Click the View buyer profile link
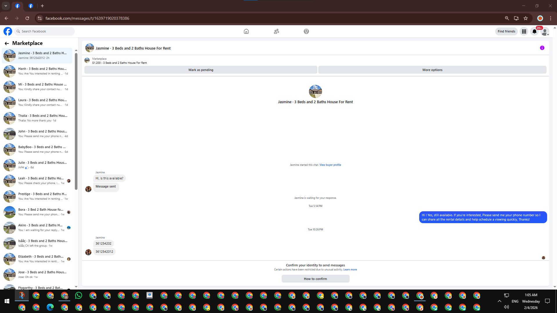 pos(330,165)
